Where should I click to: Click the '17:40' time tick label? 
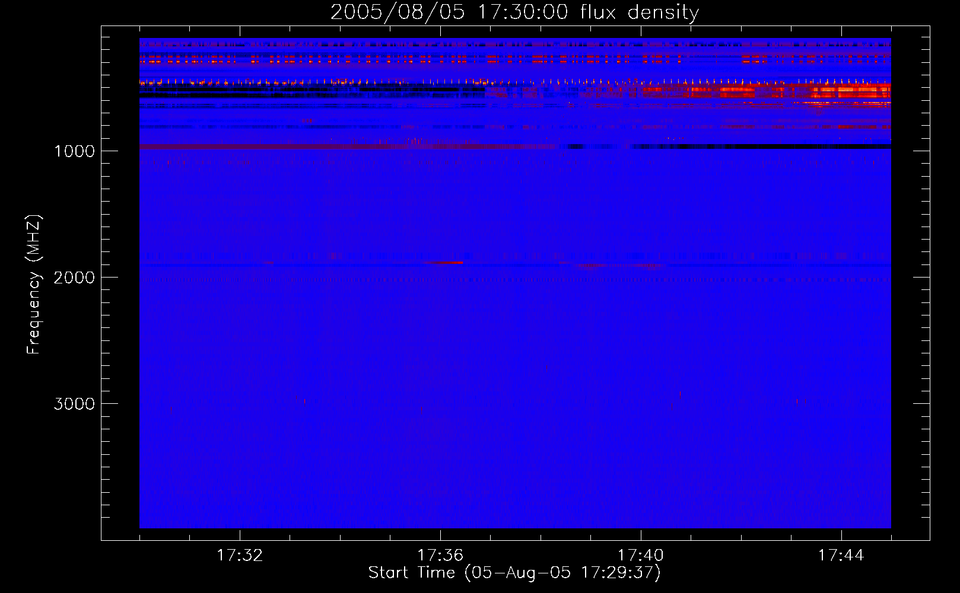pyautogui.click(x=641, y=556)
